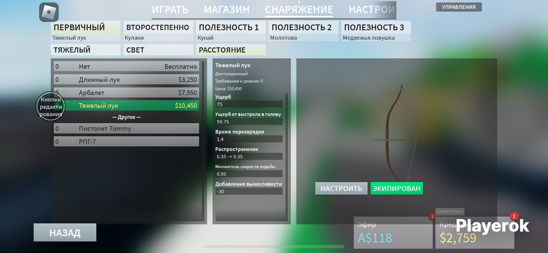Select Арбалет for $7,550

point(126,93)
